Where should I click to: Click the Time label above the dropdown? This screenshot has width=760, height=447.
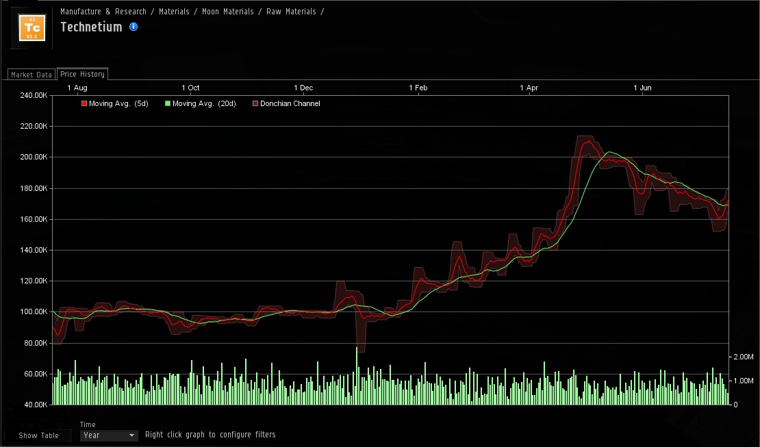(x=88, y=424)
